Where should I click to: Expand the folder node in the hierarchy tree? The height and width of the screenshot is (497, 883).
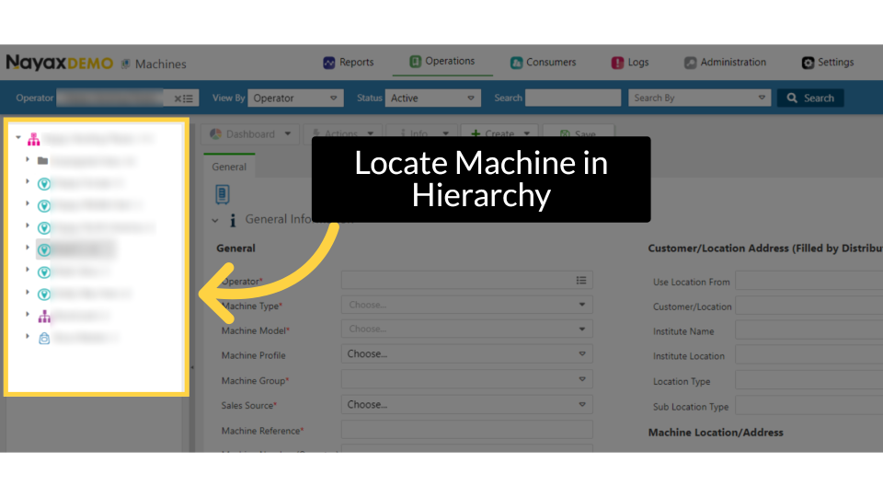pos(28,160)
